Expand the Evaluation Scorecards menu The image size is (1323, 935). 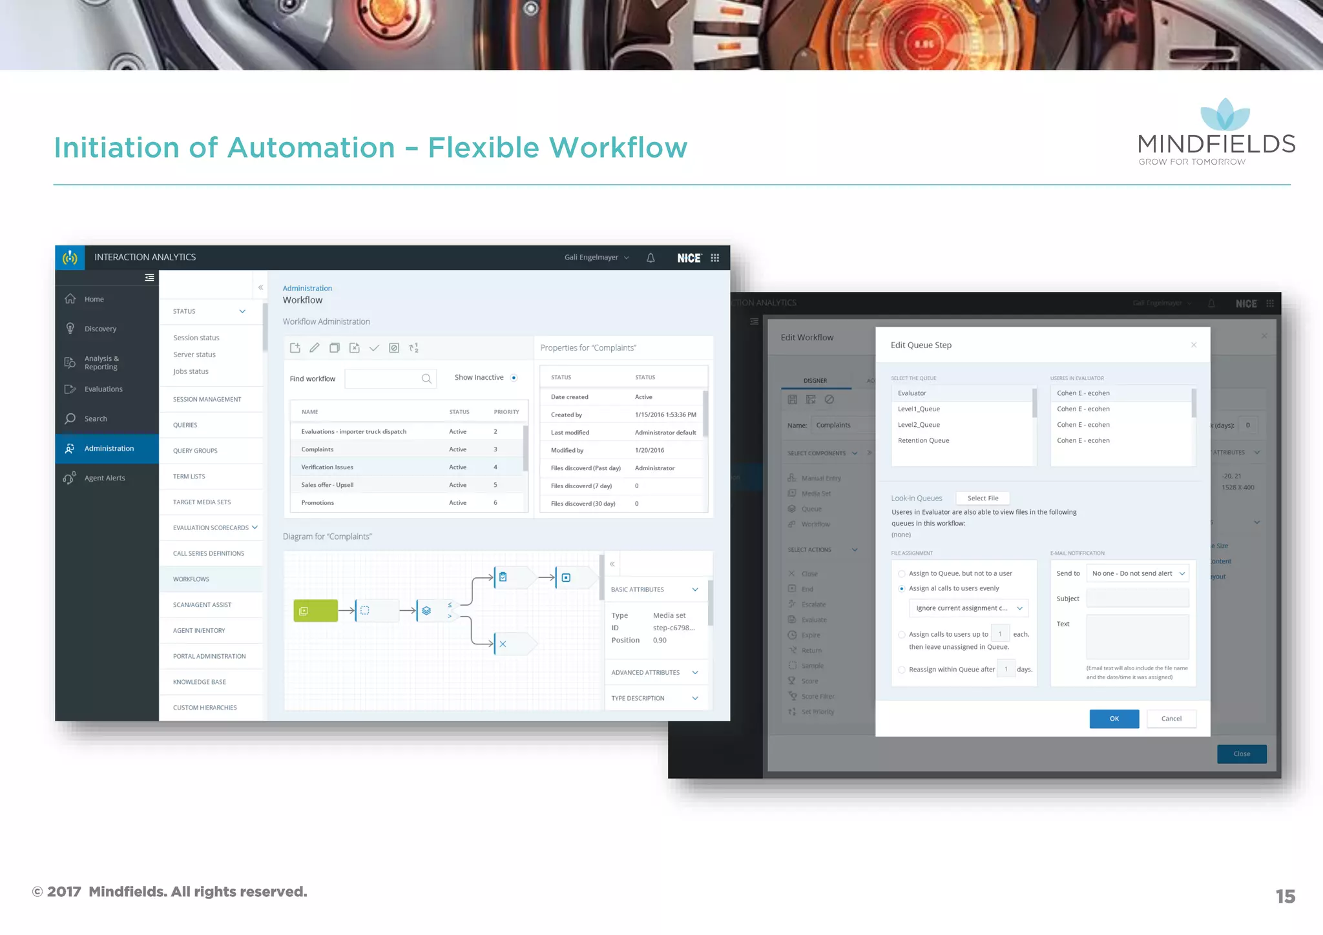pyautogui.click(x=255, y=528)
